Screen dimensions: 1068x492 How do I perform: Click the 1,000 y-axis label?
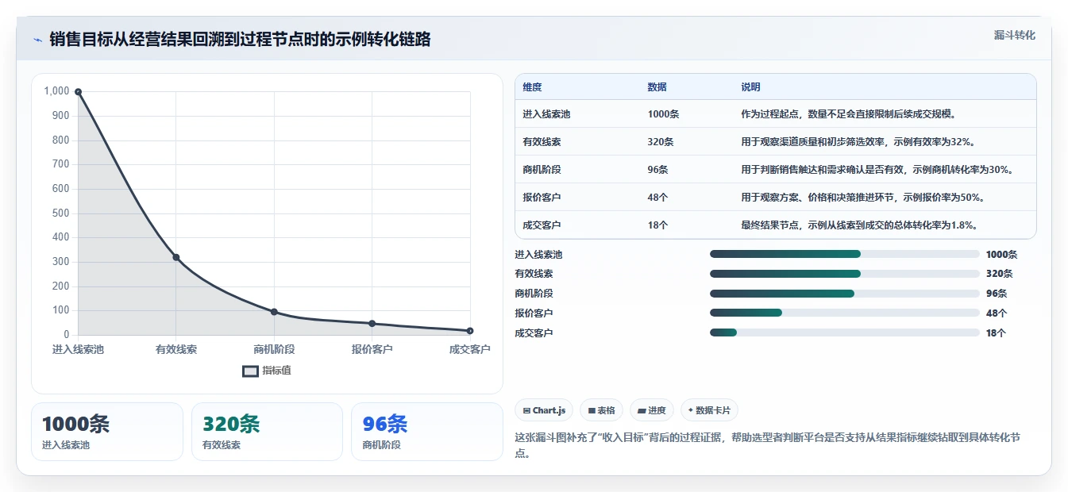click(56, 91)
